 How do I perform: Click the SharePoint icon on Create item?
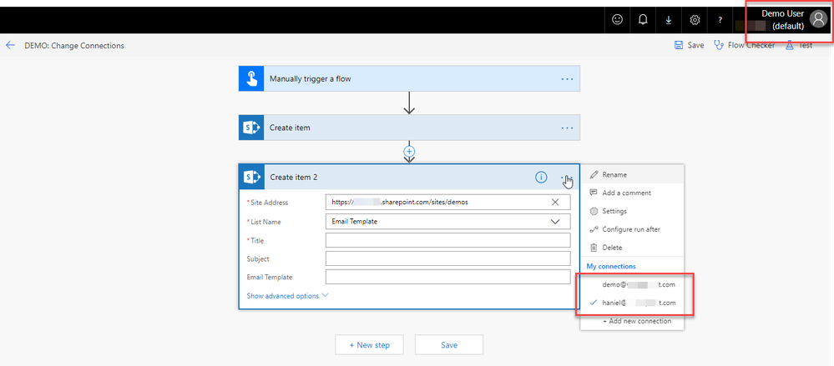251,128
